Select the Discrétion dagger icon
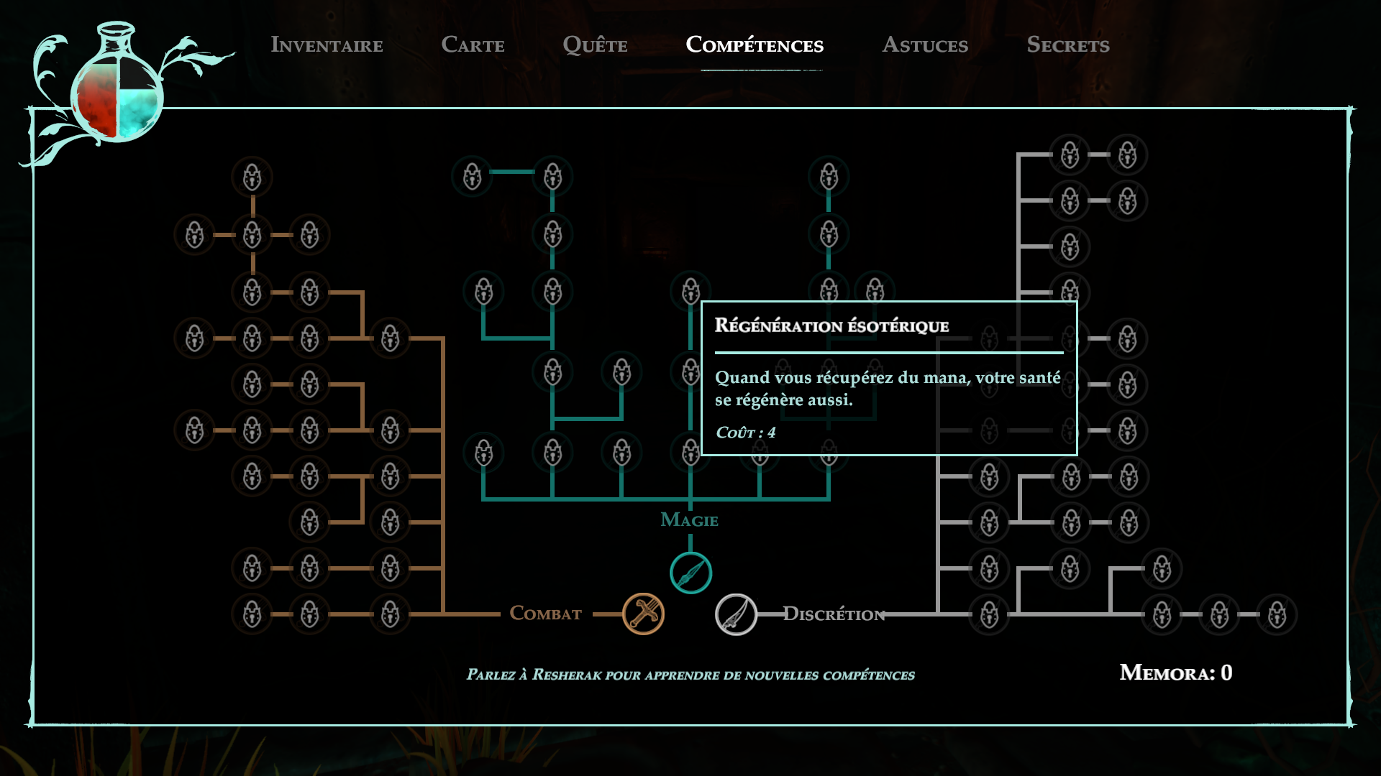This screenshot has width=1381, height=776. tap(736, 614)
